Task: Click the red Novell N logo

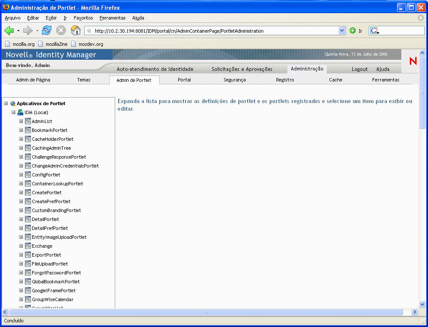Action: [413, 61]
